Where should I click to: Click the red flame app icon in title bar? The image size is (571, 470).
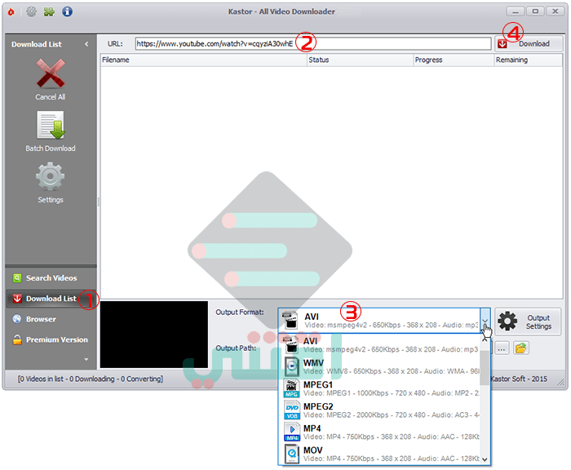click(11, 11)
